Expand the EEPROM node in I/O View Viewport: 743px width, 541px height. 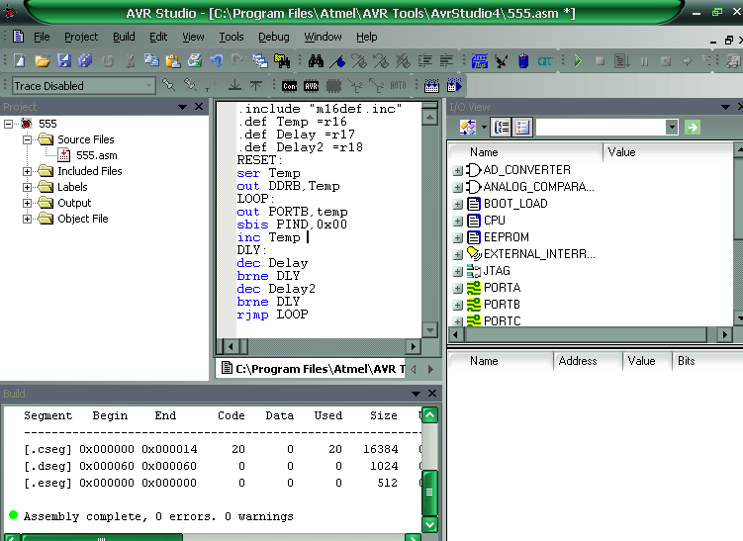(x=457, y=237)
